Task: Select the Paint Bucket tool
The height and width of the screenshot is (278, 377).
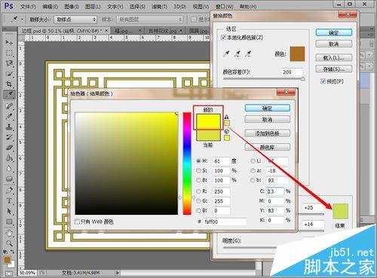Action: 9,158
